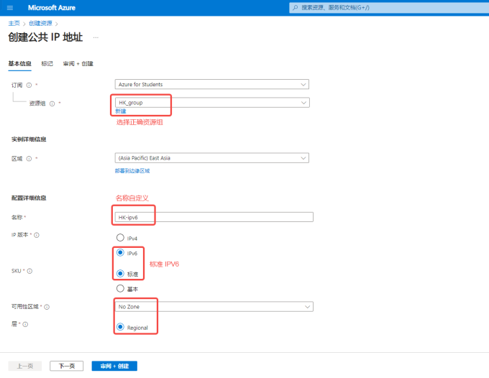Switch to the 标记 tab
The image size is (489, 378).
tap(47, 63)
